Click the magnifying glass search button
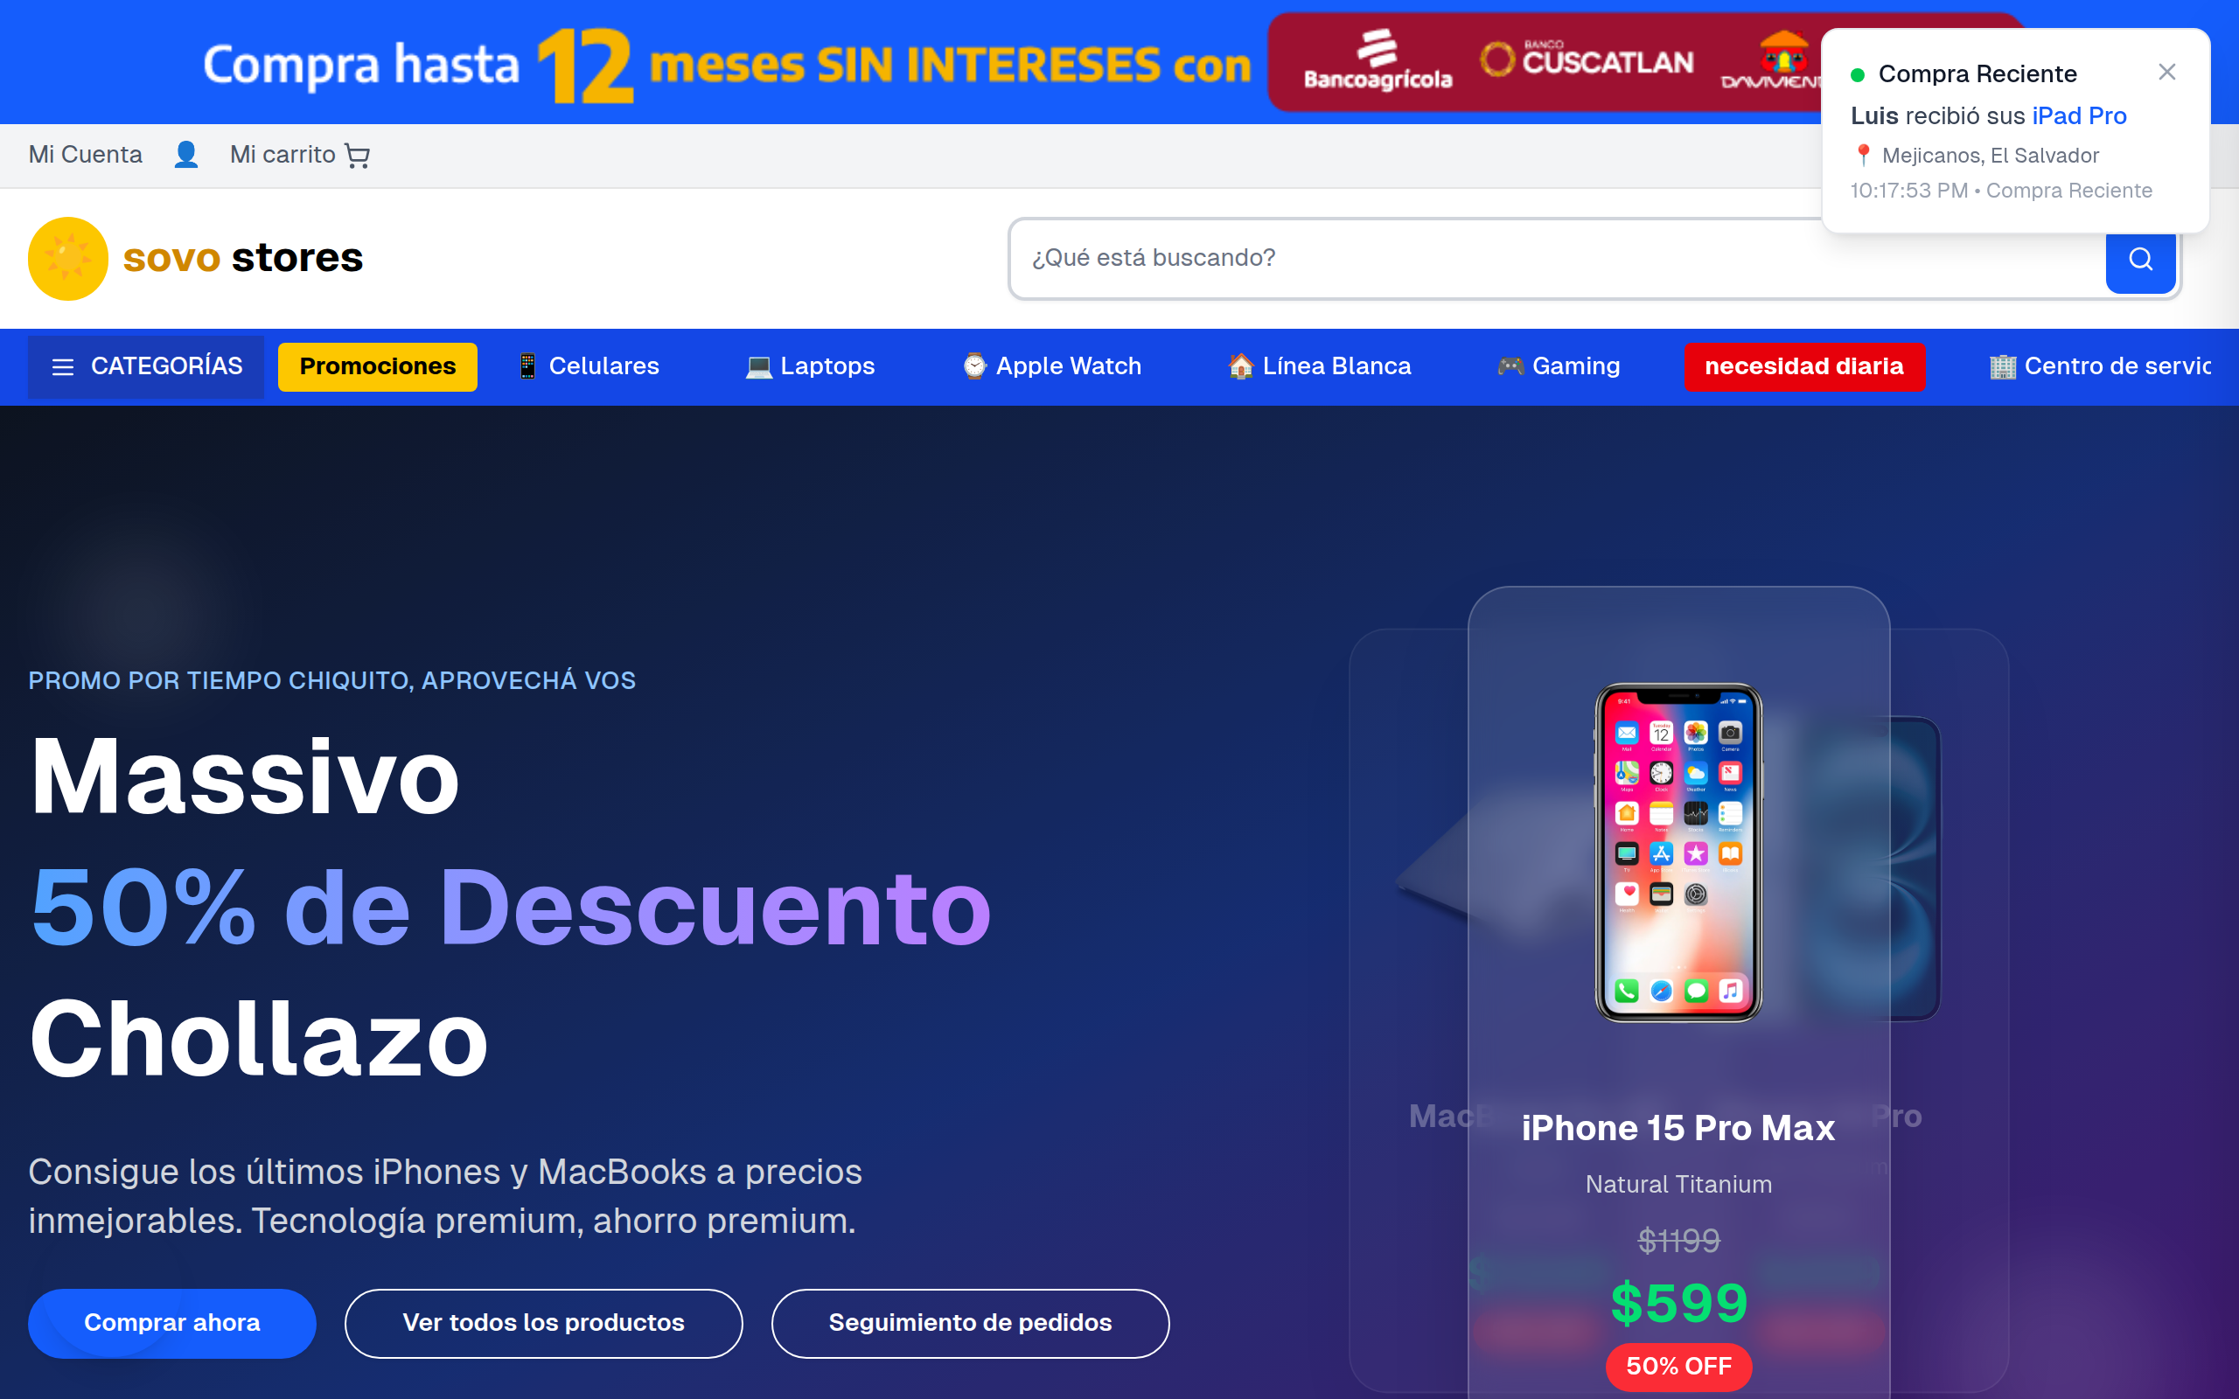 2139,259
